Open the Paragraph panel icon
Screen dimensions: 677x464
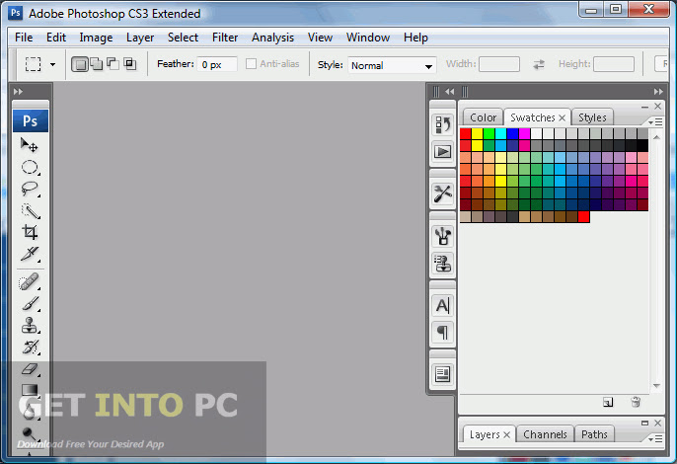tap(442, 333)
